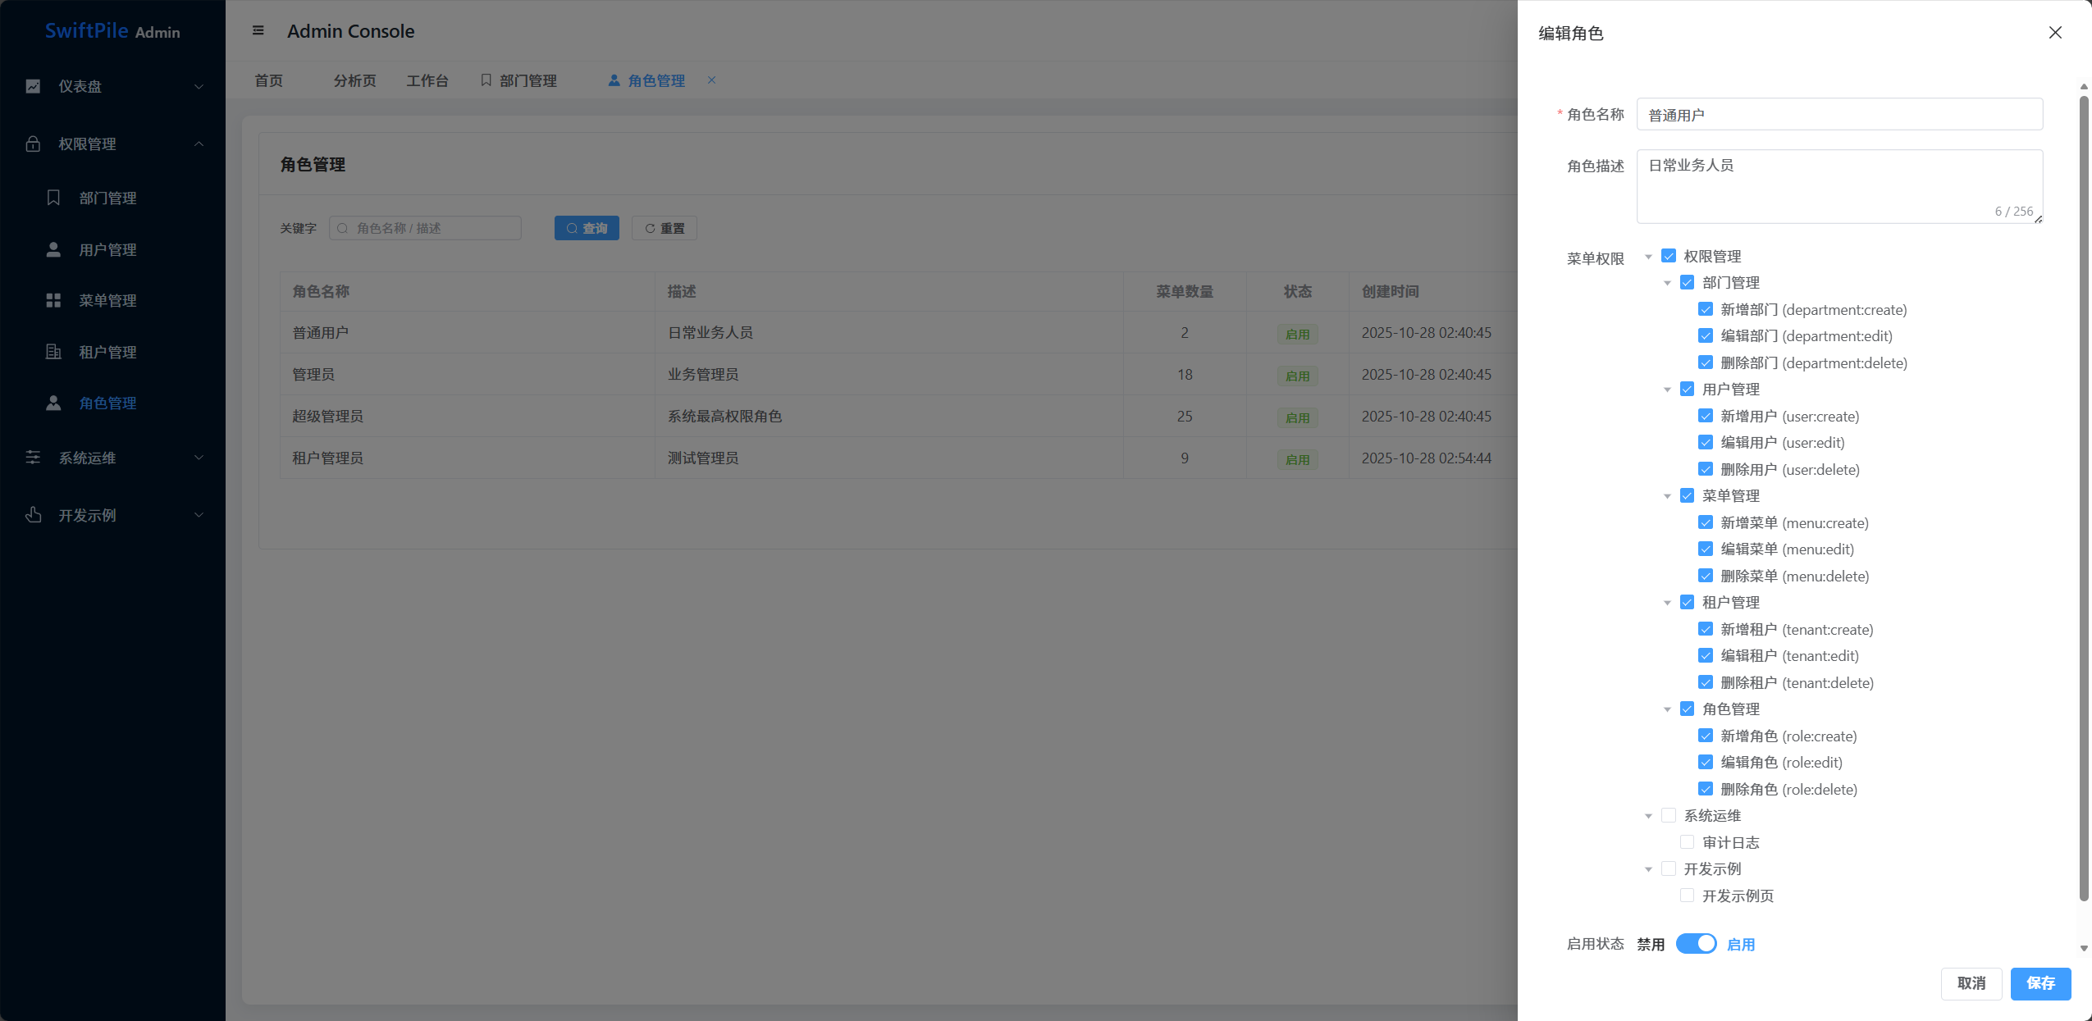Switch to the 分析页 tab
This screenshot has width=2092, height=1021.
tap(354, 80)
